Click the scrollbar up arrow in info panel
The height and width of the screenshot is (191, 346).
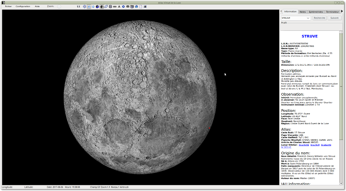tap(341, 32)
